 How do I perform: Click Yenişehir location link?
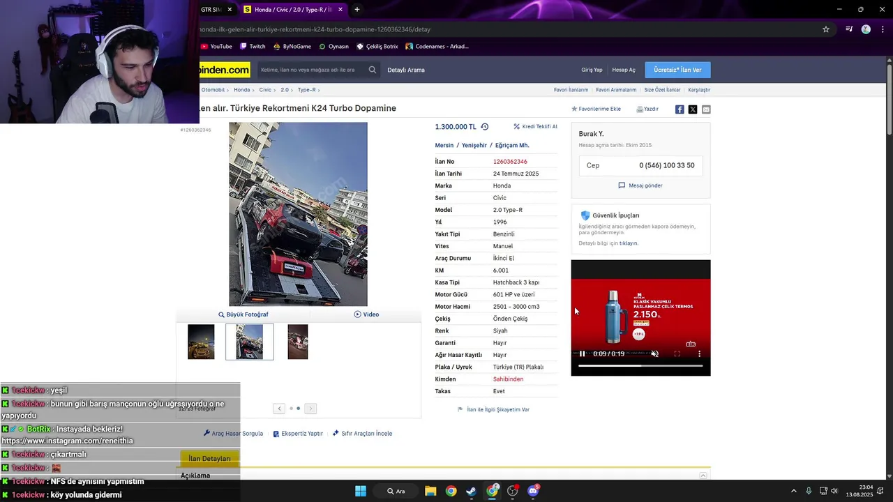coord(474,146)
